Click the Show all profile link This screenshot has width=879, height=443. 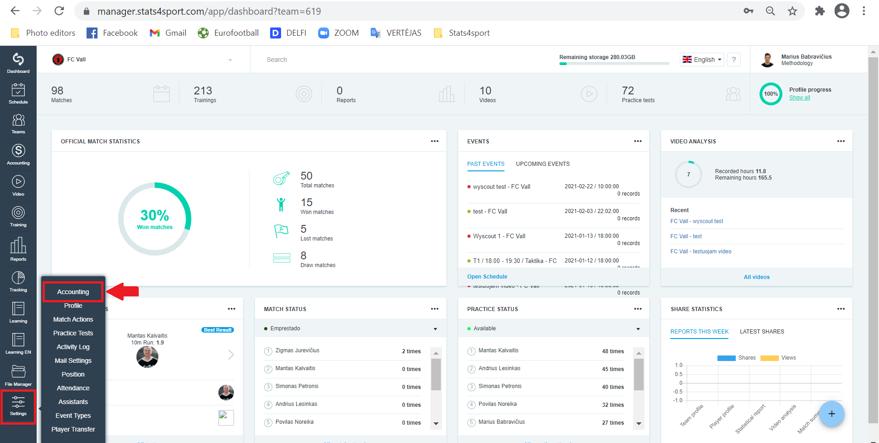799,98
